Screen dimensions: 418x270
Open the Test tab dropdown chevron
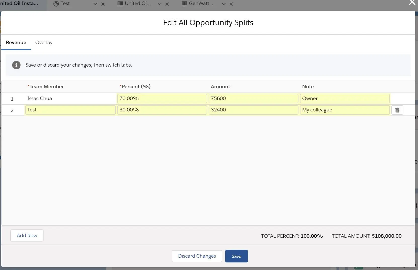tap(95, 4)
